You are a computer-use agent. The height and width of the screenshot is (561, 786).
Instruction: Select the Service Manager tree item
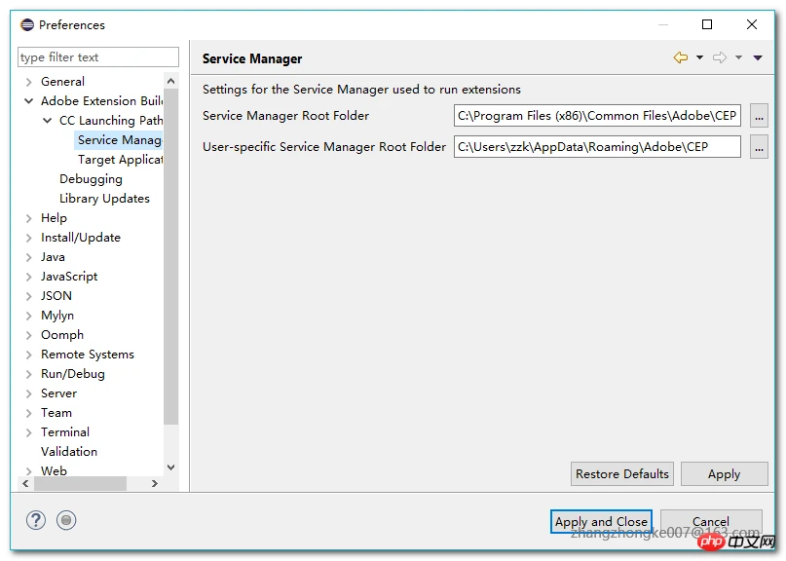tap(119, 140)
